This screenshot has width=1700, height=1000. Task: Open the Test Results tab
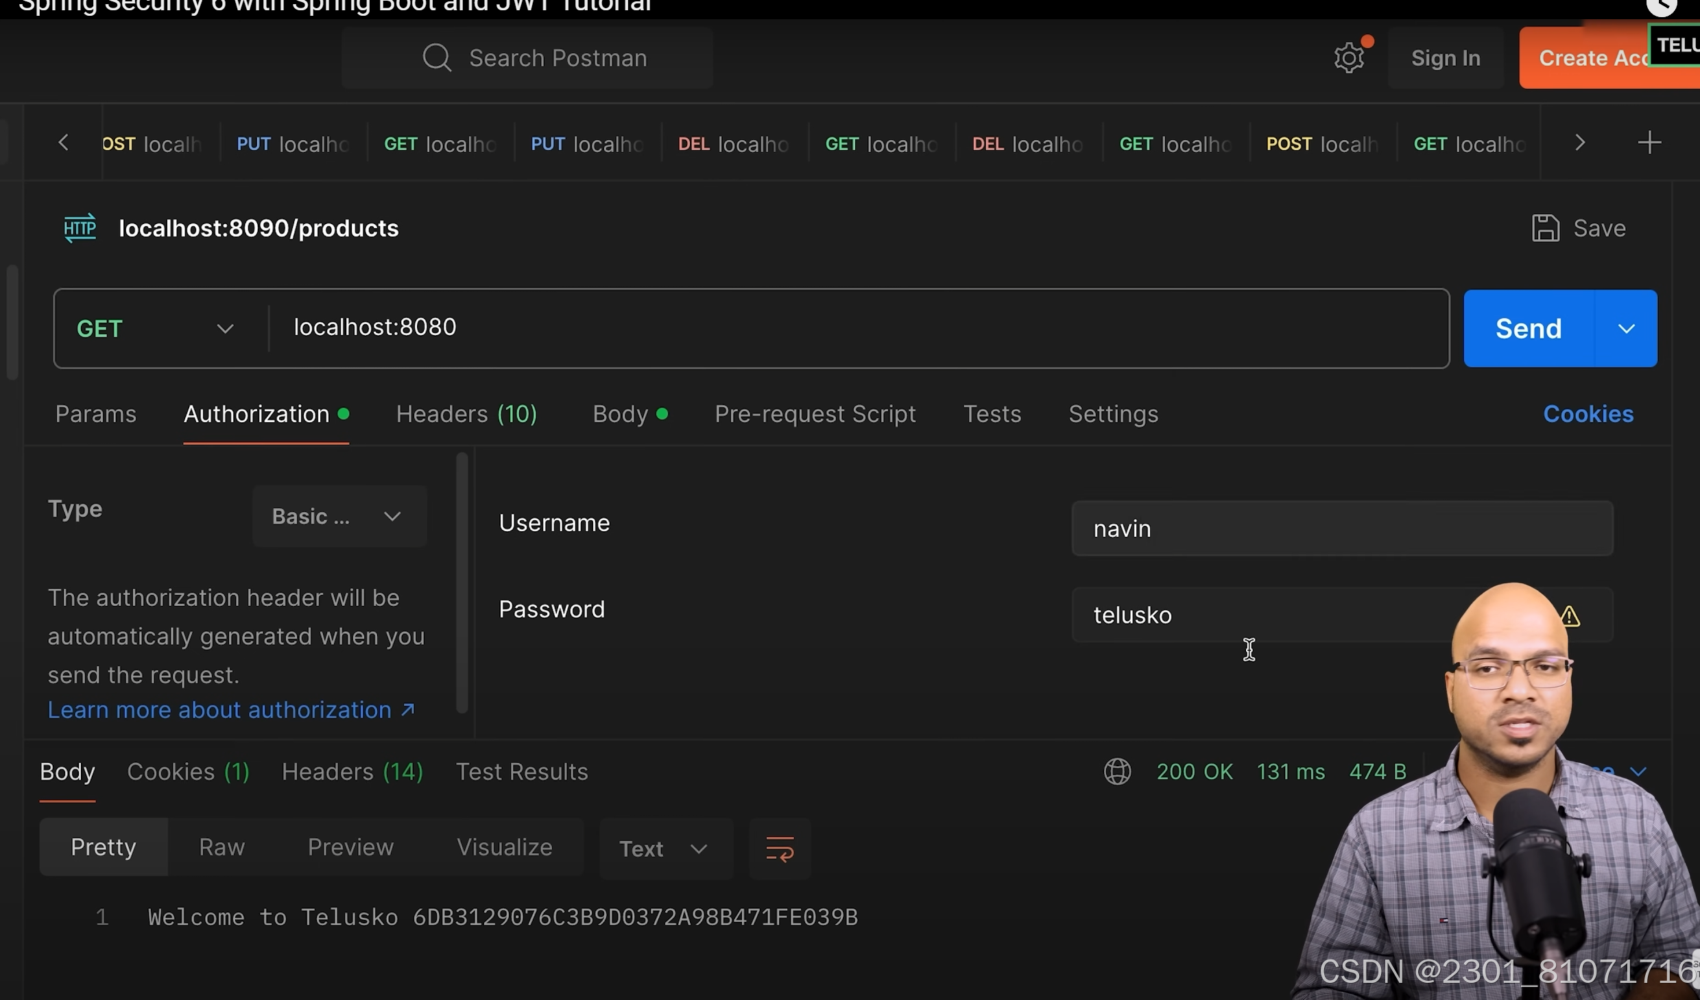click(x=522, y=771)
